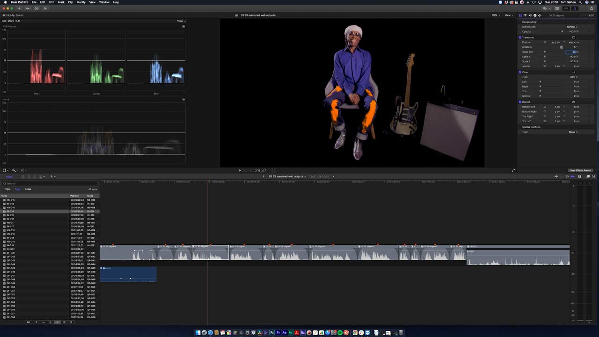Image resolution: width=599 pixels, height=337 pixels.
Task: Adjust the Scale X slider
Action: (544, 57)
